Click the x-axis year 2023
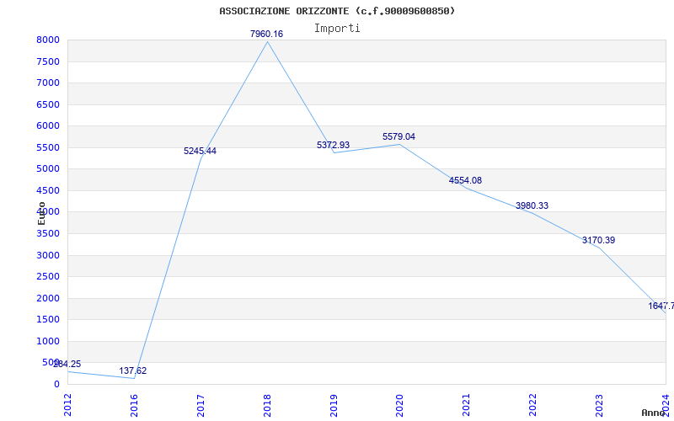Viewport: 674px width, 421px height. coord(599,405)
